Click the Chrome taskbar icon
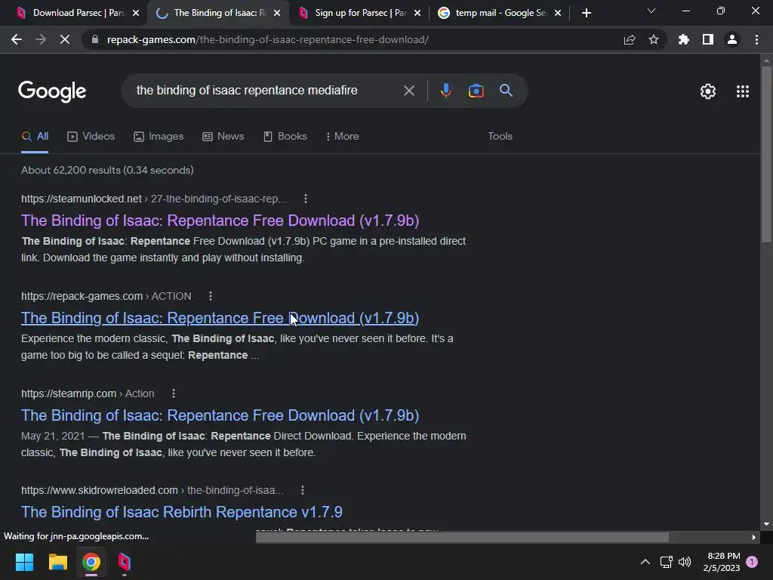 91,562
